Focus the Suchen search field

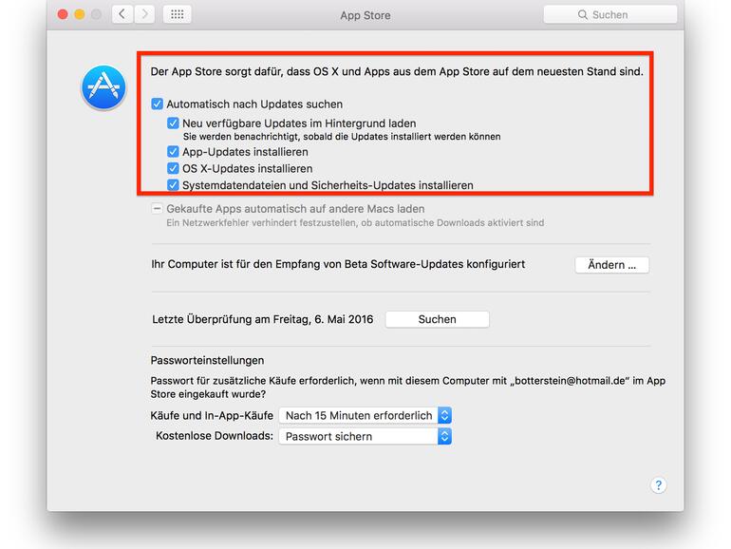coord(610,14)
